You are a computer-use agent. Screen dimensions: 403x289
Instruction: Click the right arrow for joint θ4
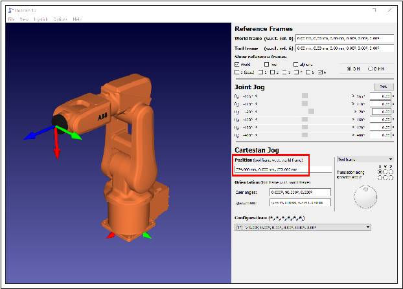pos(353,119)
